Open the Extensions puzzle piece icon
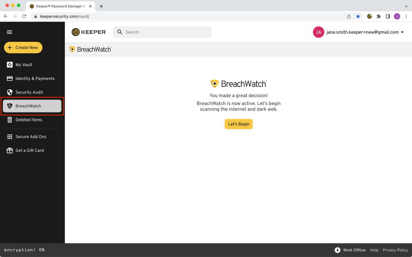The image size is (412, 257). (x=379, y=16)
